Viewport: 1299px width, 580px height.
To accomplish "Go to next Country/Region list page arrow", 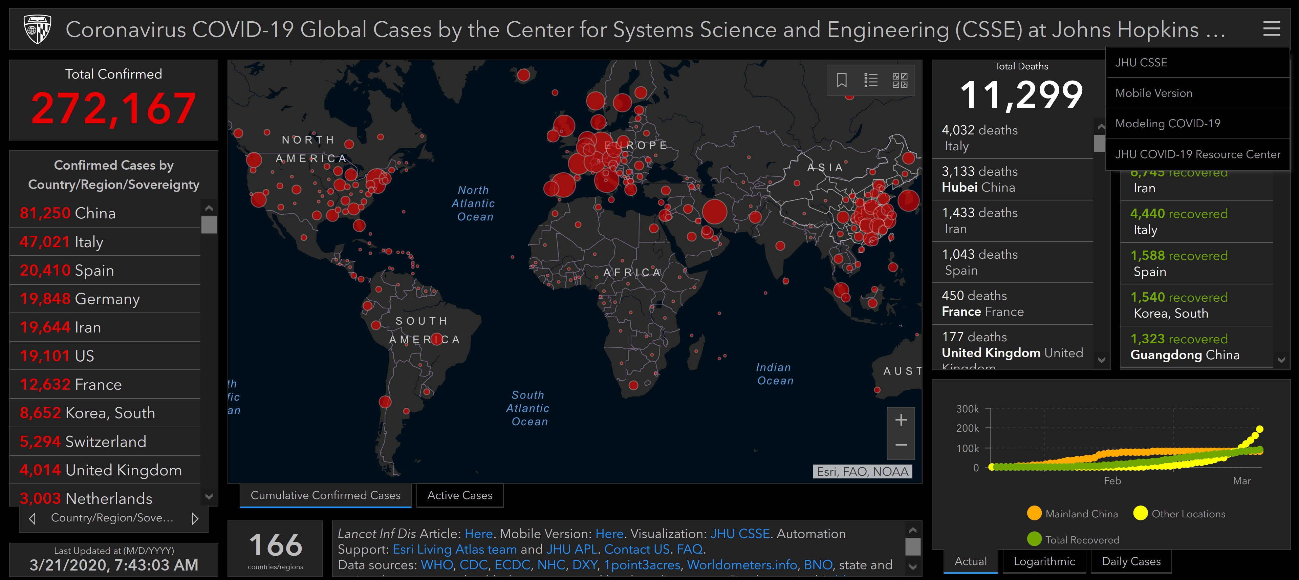I will coord(195,518).
